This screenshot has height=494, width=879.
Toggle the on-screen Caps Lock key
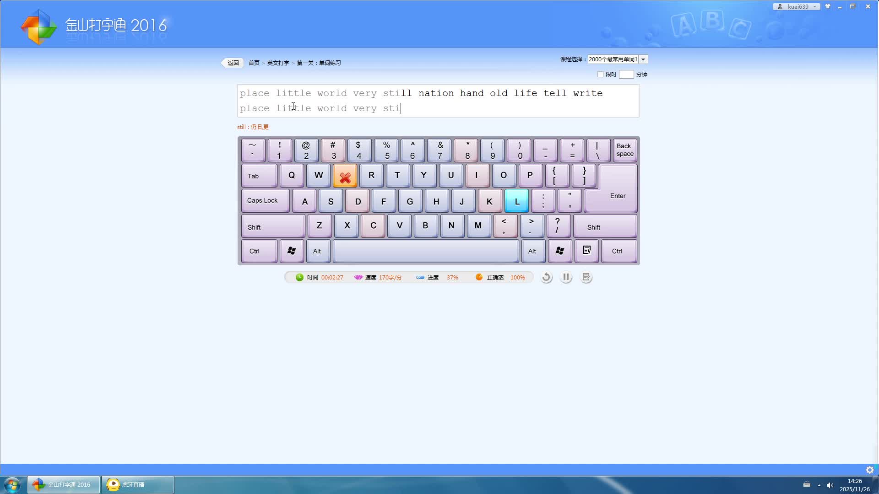265,201
